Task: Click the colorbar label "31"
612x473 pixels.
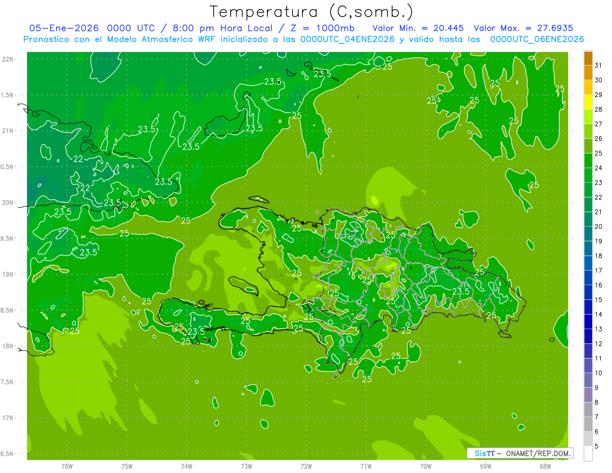Action: [599, 65]
